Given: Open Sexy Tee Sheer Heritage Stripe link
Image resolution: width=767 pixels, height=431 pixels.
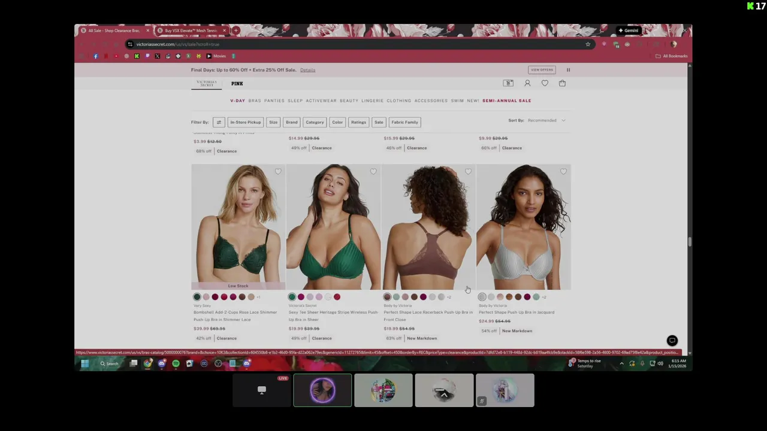Looking at the screenshot, I should pos(333,315).
